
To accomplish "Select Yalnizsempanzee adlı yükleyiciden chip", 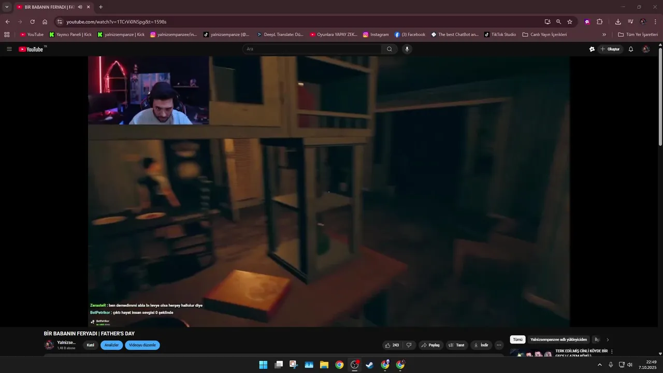I will pos(558,340).
